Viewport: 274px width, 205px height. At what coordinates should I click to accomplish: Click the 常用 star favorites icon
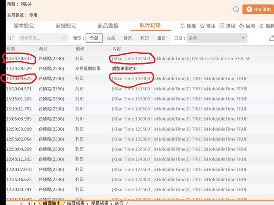coord(202,26)
